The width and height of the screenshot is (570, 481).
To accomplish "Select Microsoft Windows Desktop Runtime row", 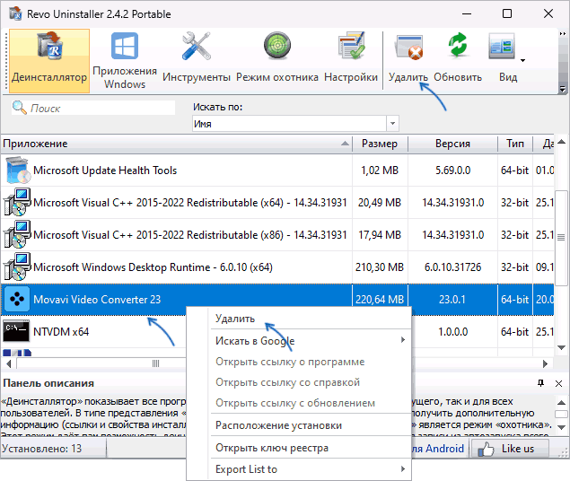I will 277,267.
